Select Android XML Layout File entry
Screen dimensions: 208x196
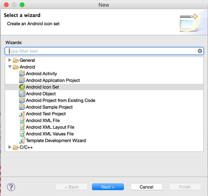click(x=50, y=127)
